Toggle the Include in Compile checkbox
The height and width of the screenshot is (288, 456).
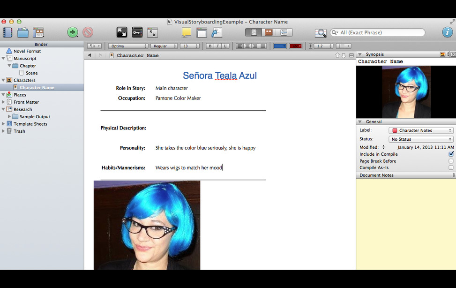pyautogui.click(x=451, y=154)
